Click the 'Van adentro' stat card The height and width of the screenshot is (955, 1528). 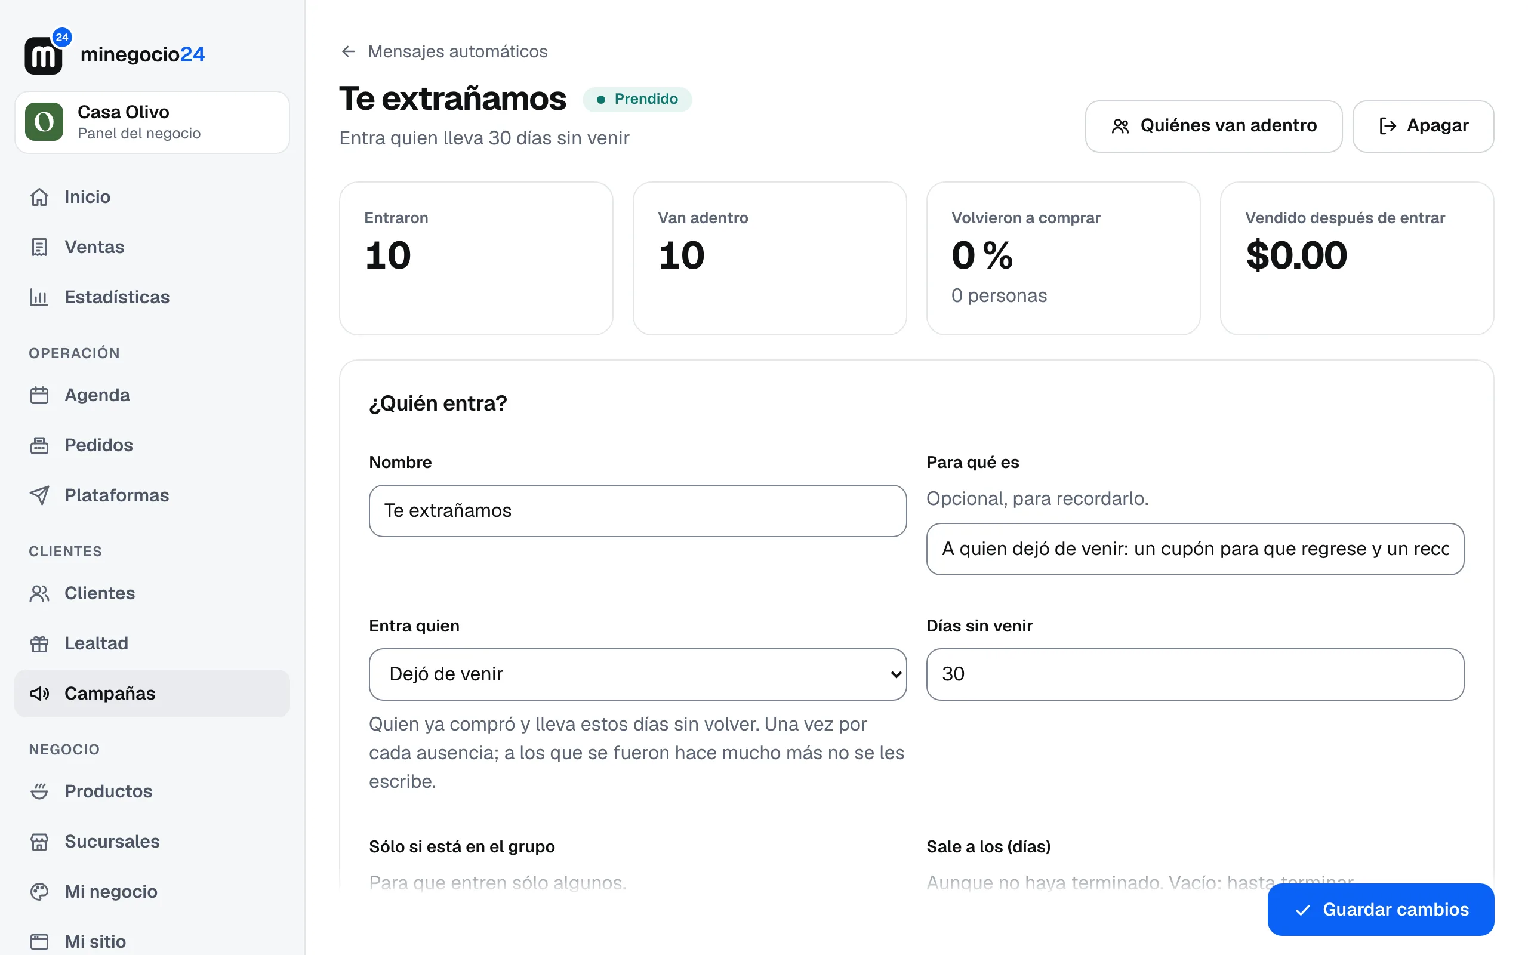(770, 258)
